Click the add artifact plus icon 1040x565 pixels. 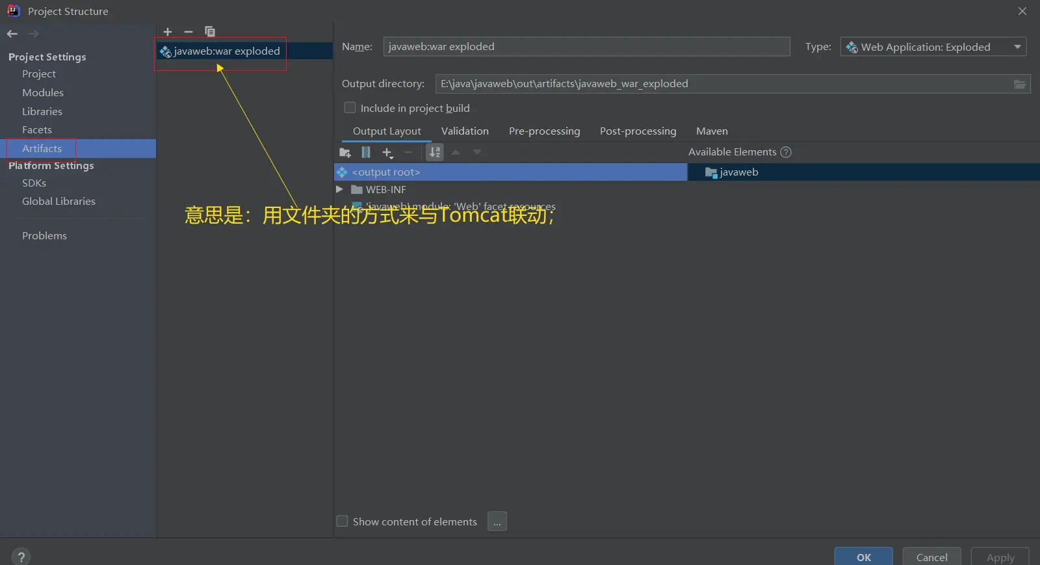point(168,32)
